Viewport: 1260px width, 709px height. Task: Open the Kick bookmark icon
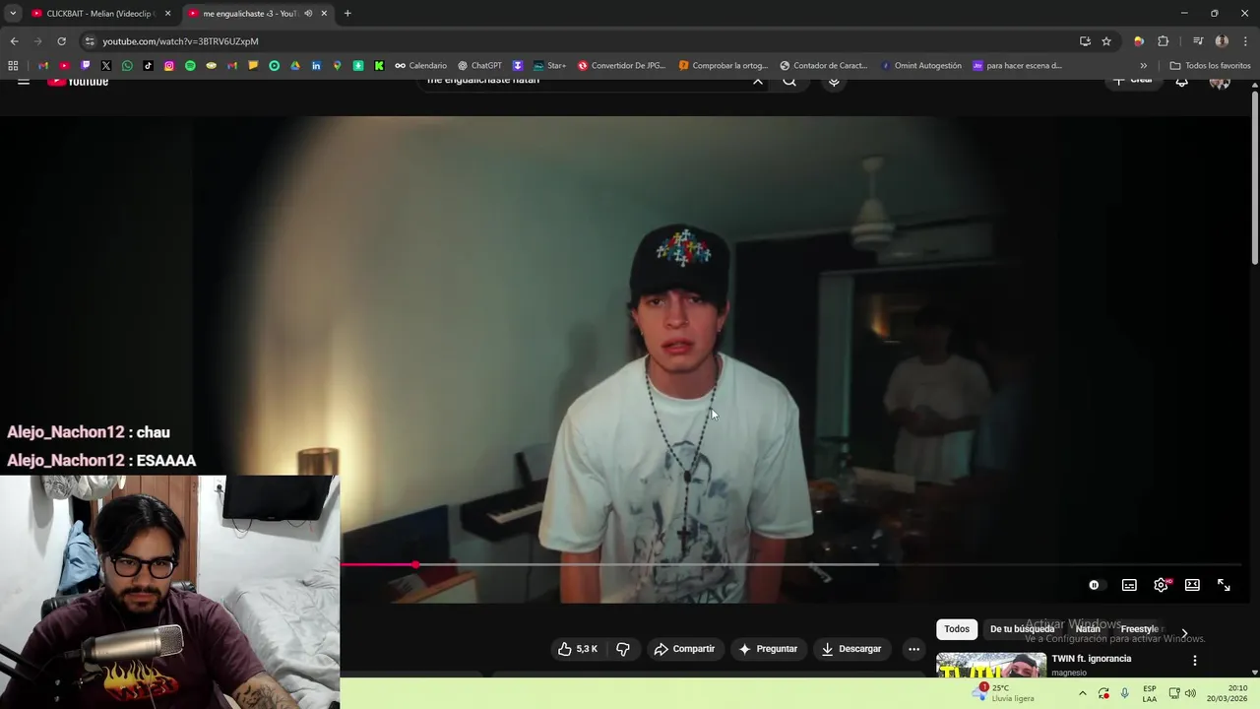pos(379,66)
